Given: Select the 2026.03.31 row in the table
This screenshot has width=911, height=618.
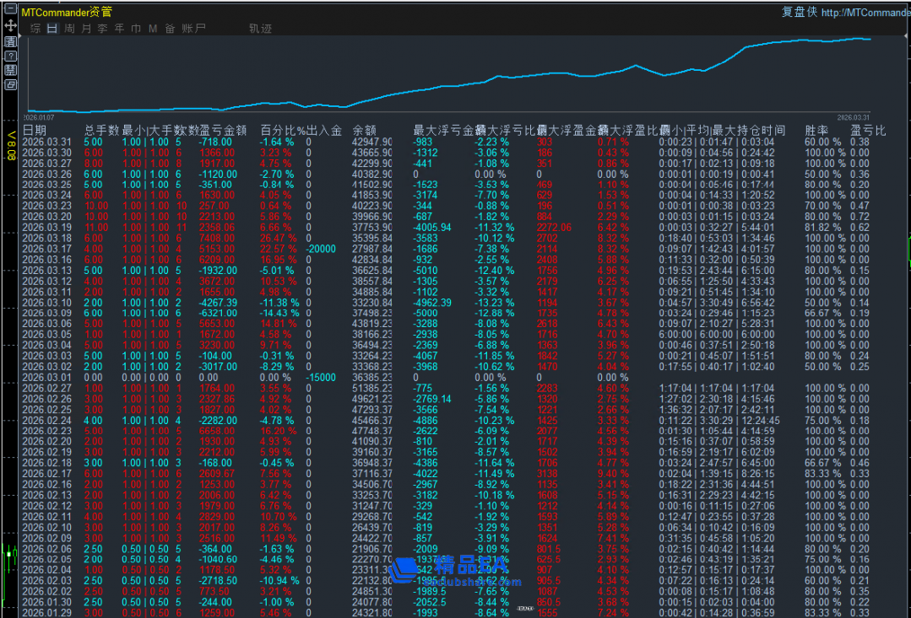Looking at the screenshot, I should 47,142.
